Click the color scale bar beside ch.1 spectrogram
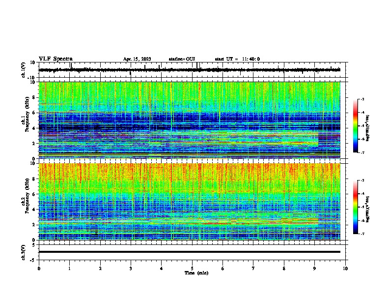This screenshot has height=301, width=389. click(x=356, y=126)
